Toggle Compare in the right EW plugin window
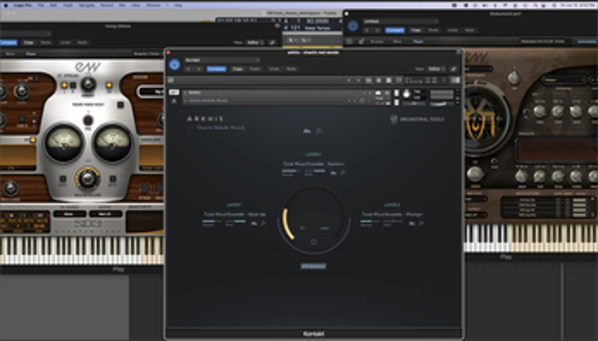Viewport: 598px width, 341px height. pos(395,30)
